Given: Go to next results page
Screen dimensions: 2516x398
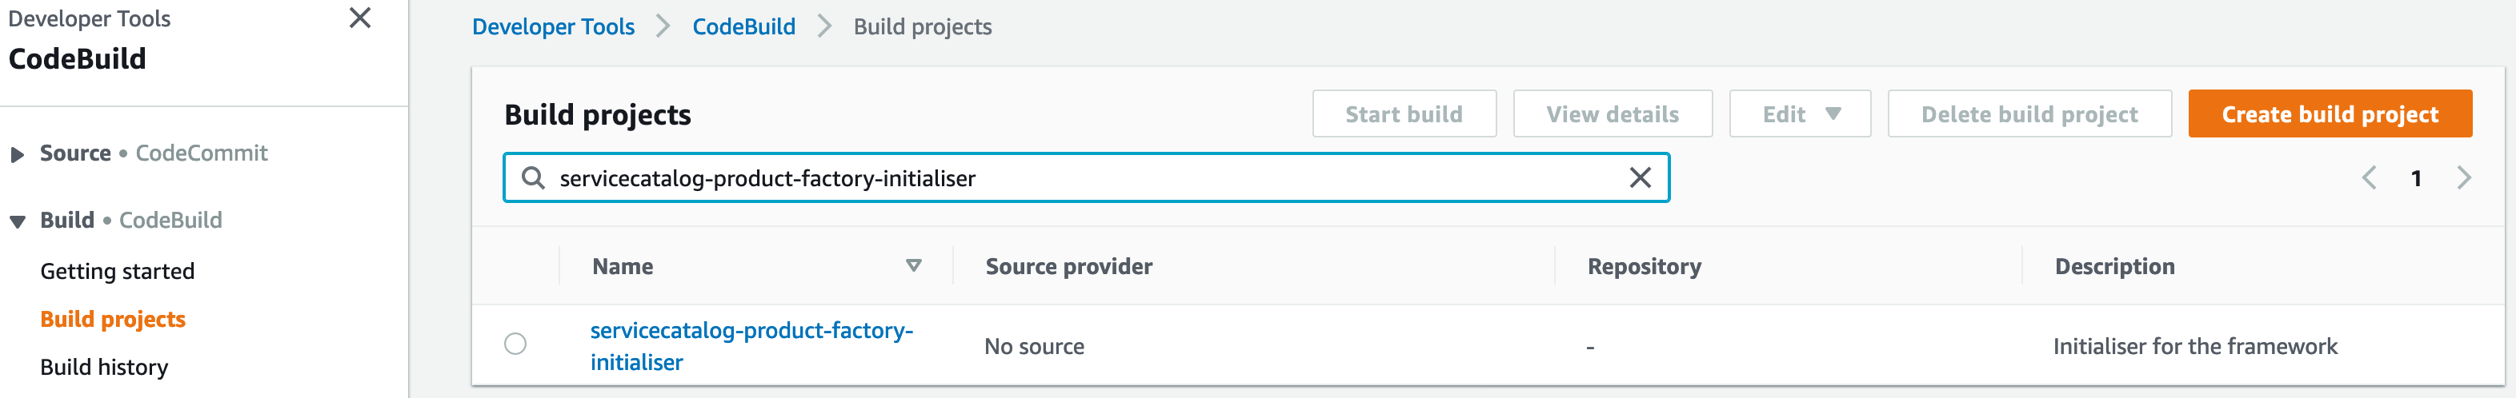Looking at the screenshot, I should click(2463, 177).
